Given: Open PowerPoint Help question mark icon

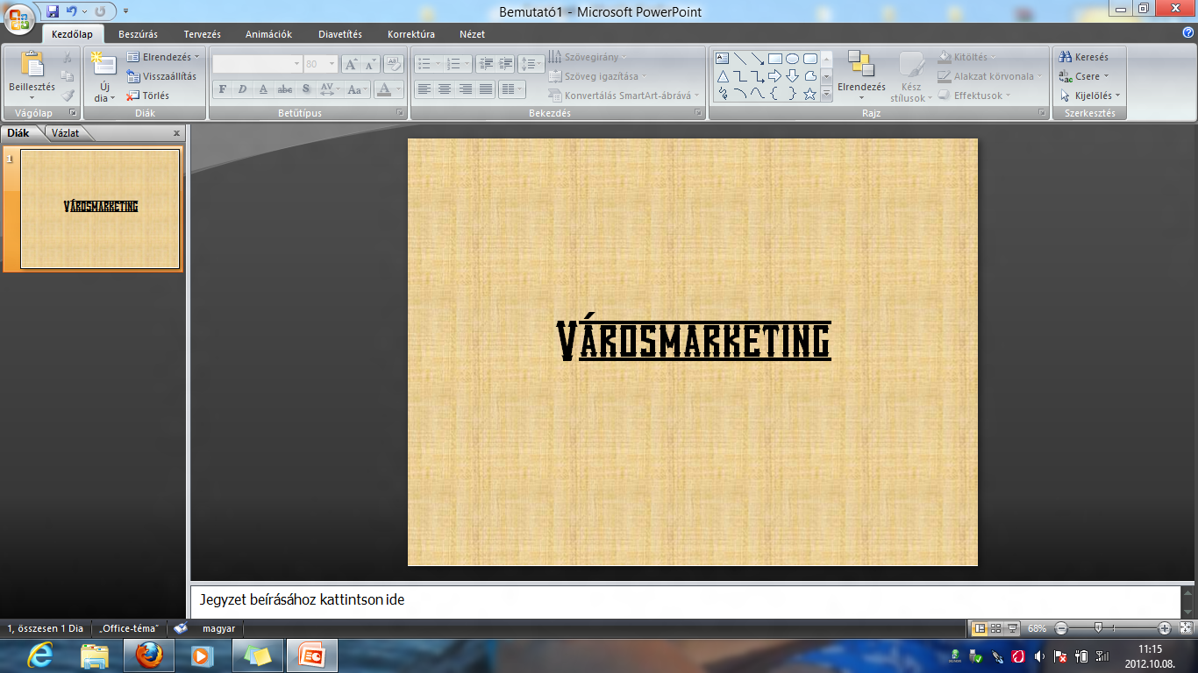Looking at the screenshot, I should [1187, 33].
